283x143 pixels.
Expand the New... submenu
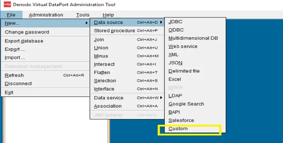coord(45,23)
